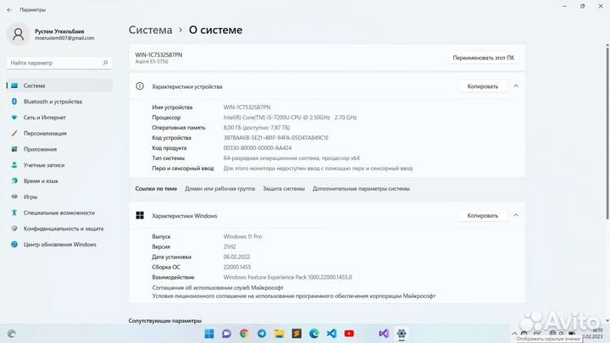Open 'Конфиденциальность и защита' section
610x343 pixels.
tap(59, 229)
